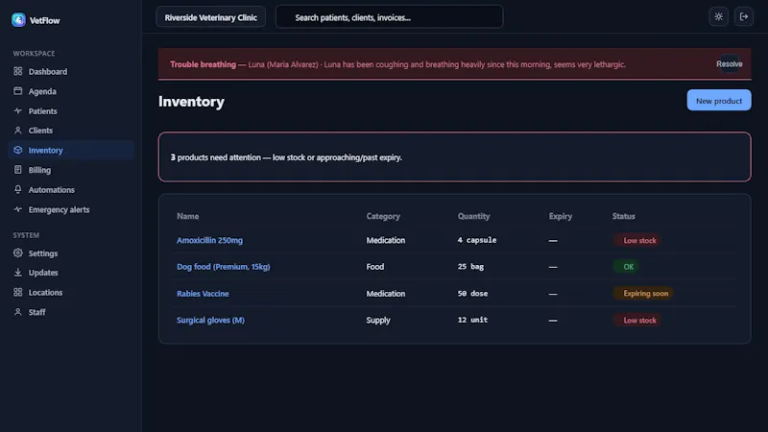Click the Expiry column header
The width and height of the screenshot is (768, 432).
pyautogui.click(x=561, y=216)
